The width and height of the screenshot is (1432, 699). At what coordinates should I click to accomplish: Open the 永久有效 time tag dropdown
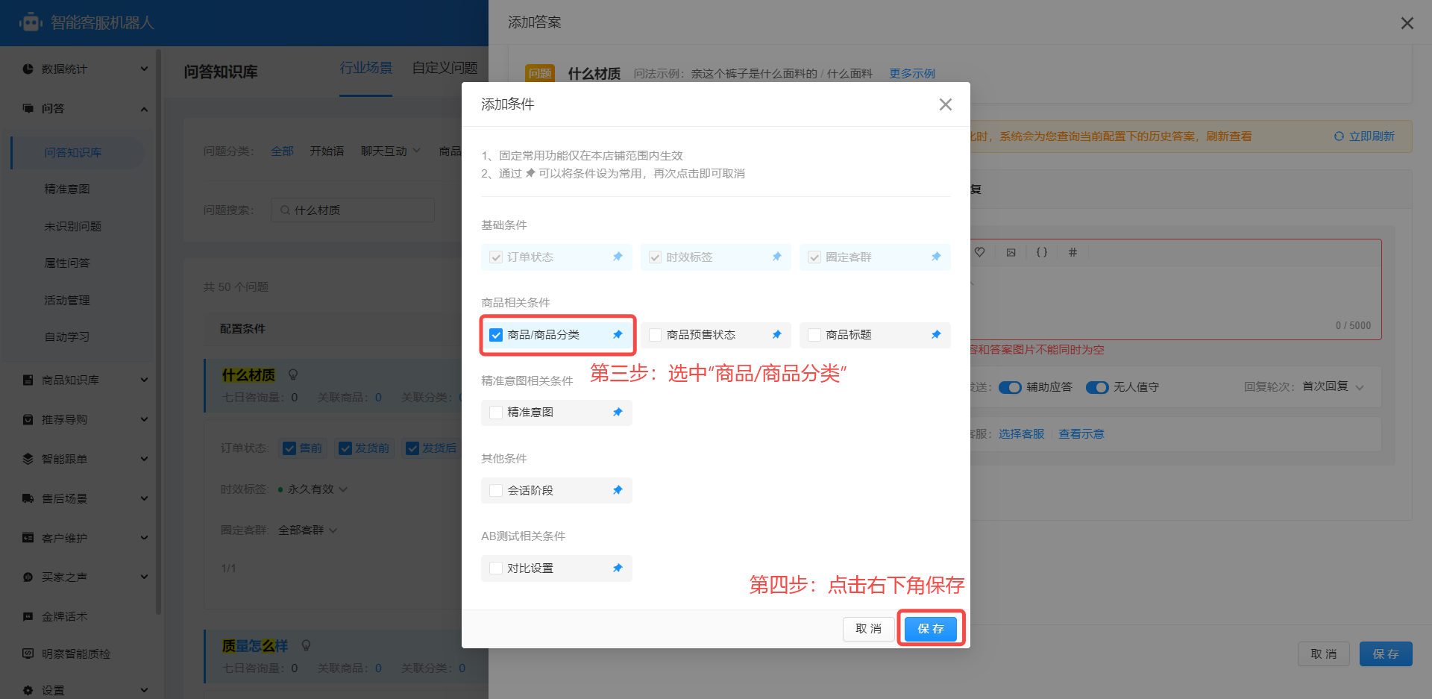(x=313, y=489)
